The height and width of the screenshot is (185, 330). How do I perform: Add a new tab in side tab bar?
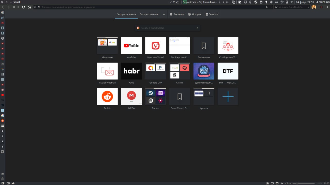point(3,152)
